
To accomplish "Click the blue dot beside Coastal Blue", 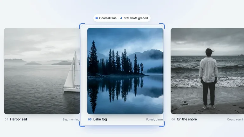I will 97,18.
